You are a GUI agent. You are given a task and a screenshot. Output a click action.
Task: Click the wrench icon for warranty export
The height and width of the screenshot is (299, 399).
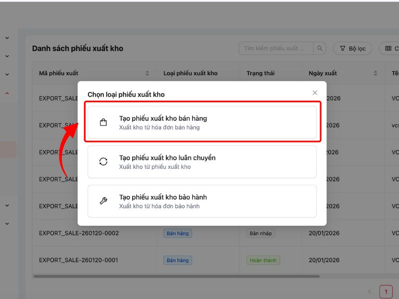(x=103, y=201)
